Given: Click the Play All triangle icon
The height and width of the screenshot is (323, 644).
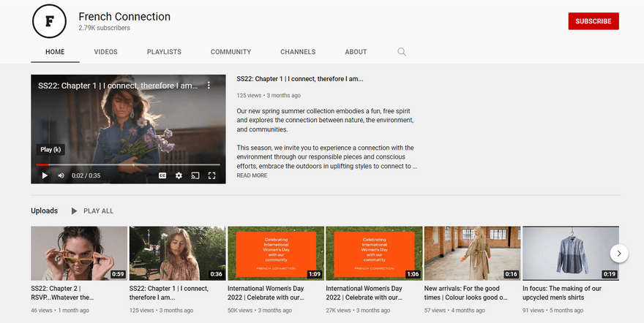Looking at the screenshot, I should click(74, 211).
